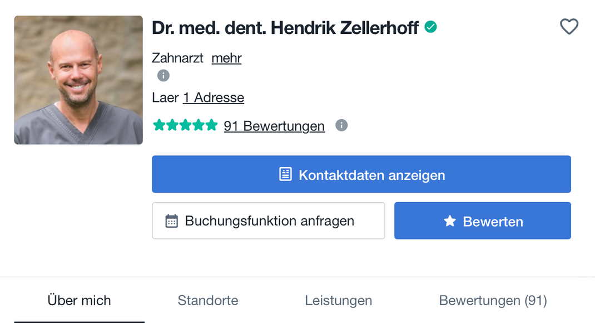Rate the doctor with Bewerten button
595x323 pixels.
(483, 221)
